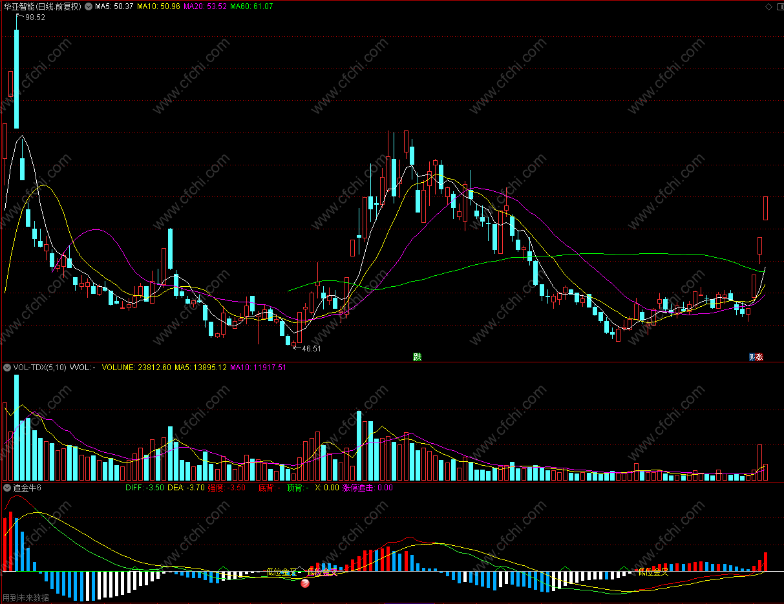Click the diamond icon at top right

point(768,6)
